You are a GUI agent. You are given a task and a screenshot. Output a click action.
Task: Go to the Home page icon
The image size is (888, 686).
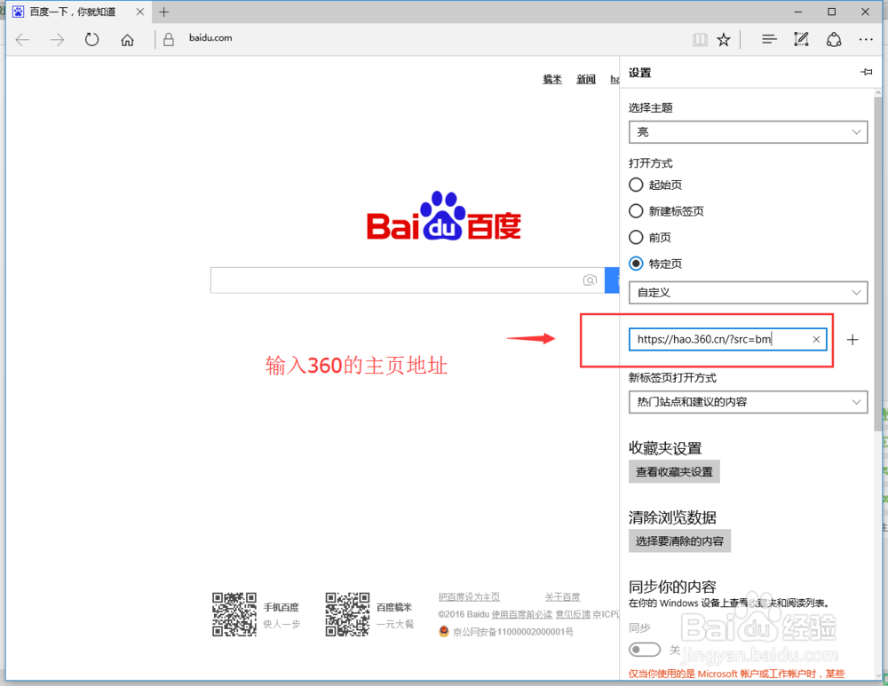(x=127, y=40)
